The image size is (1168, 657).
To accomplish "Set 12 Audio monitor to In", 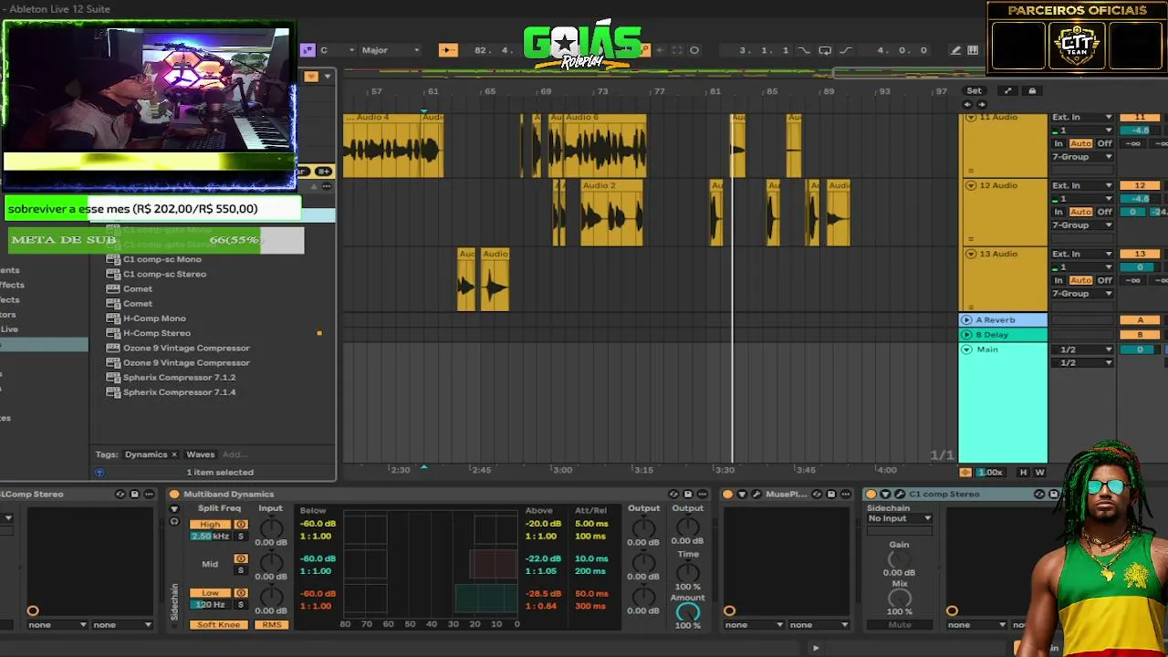I will click(x=1058, y=212).
